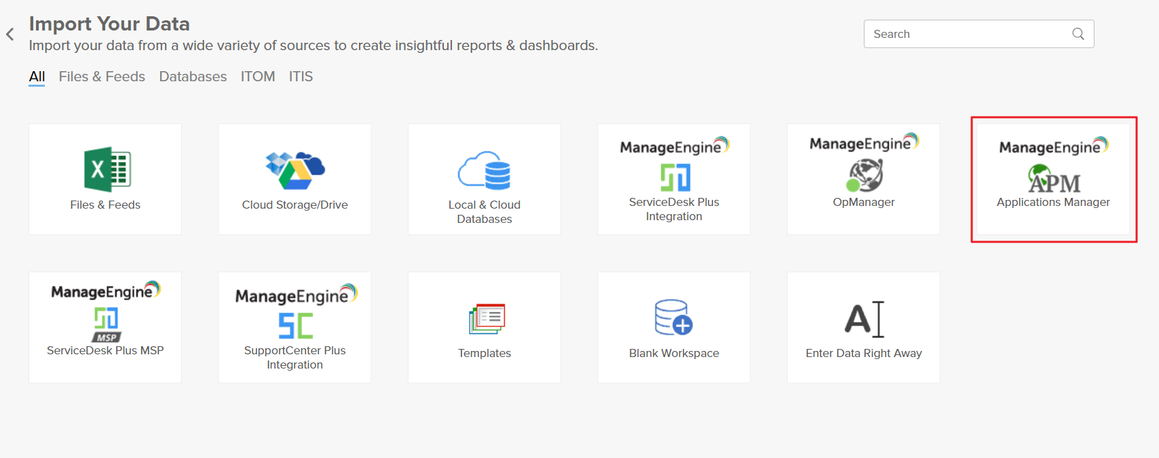Click the Blank Workspace database-plus icon
Screen dimensions: 1159x458
(x=674, y=317)
